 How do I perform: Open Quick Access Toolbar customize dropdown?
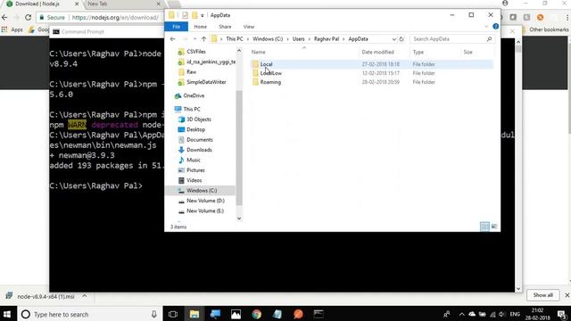[x=203, y=15]
